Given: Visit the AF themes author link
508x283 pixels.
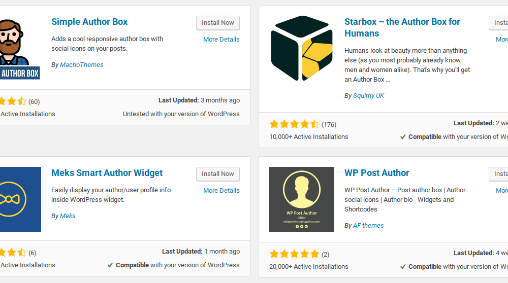Looking at the screenshot, I should tap(368, 226).
